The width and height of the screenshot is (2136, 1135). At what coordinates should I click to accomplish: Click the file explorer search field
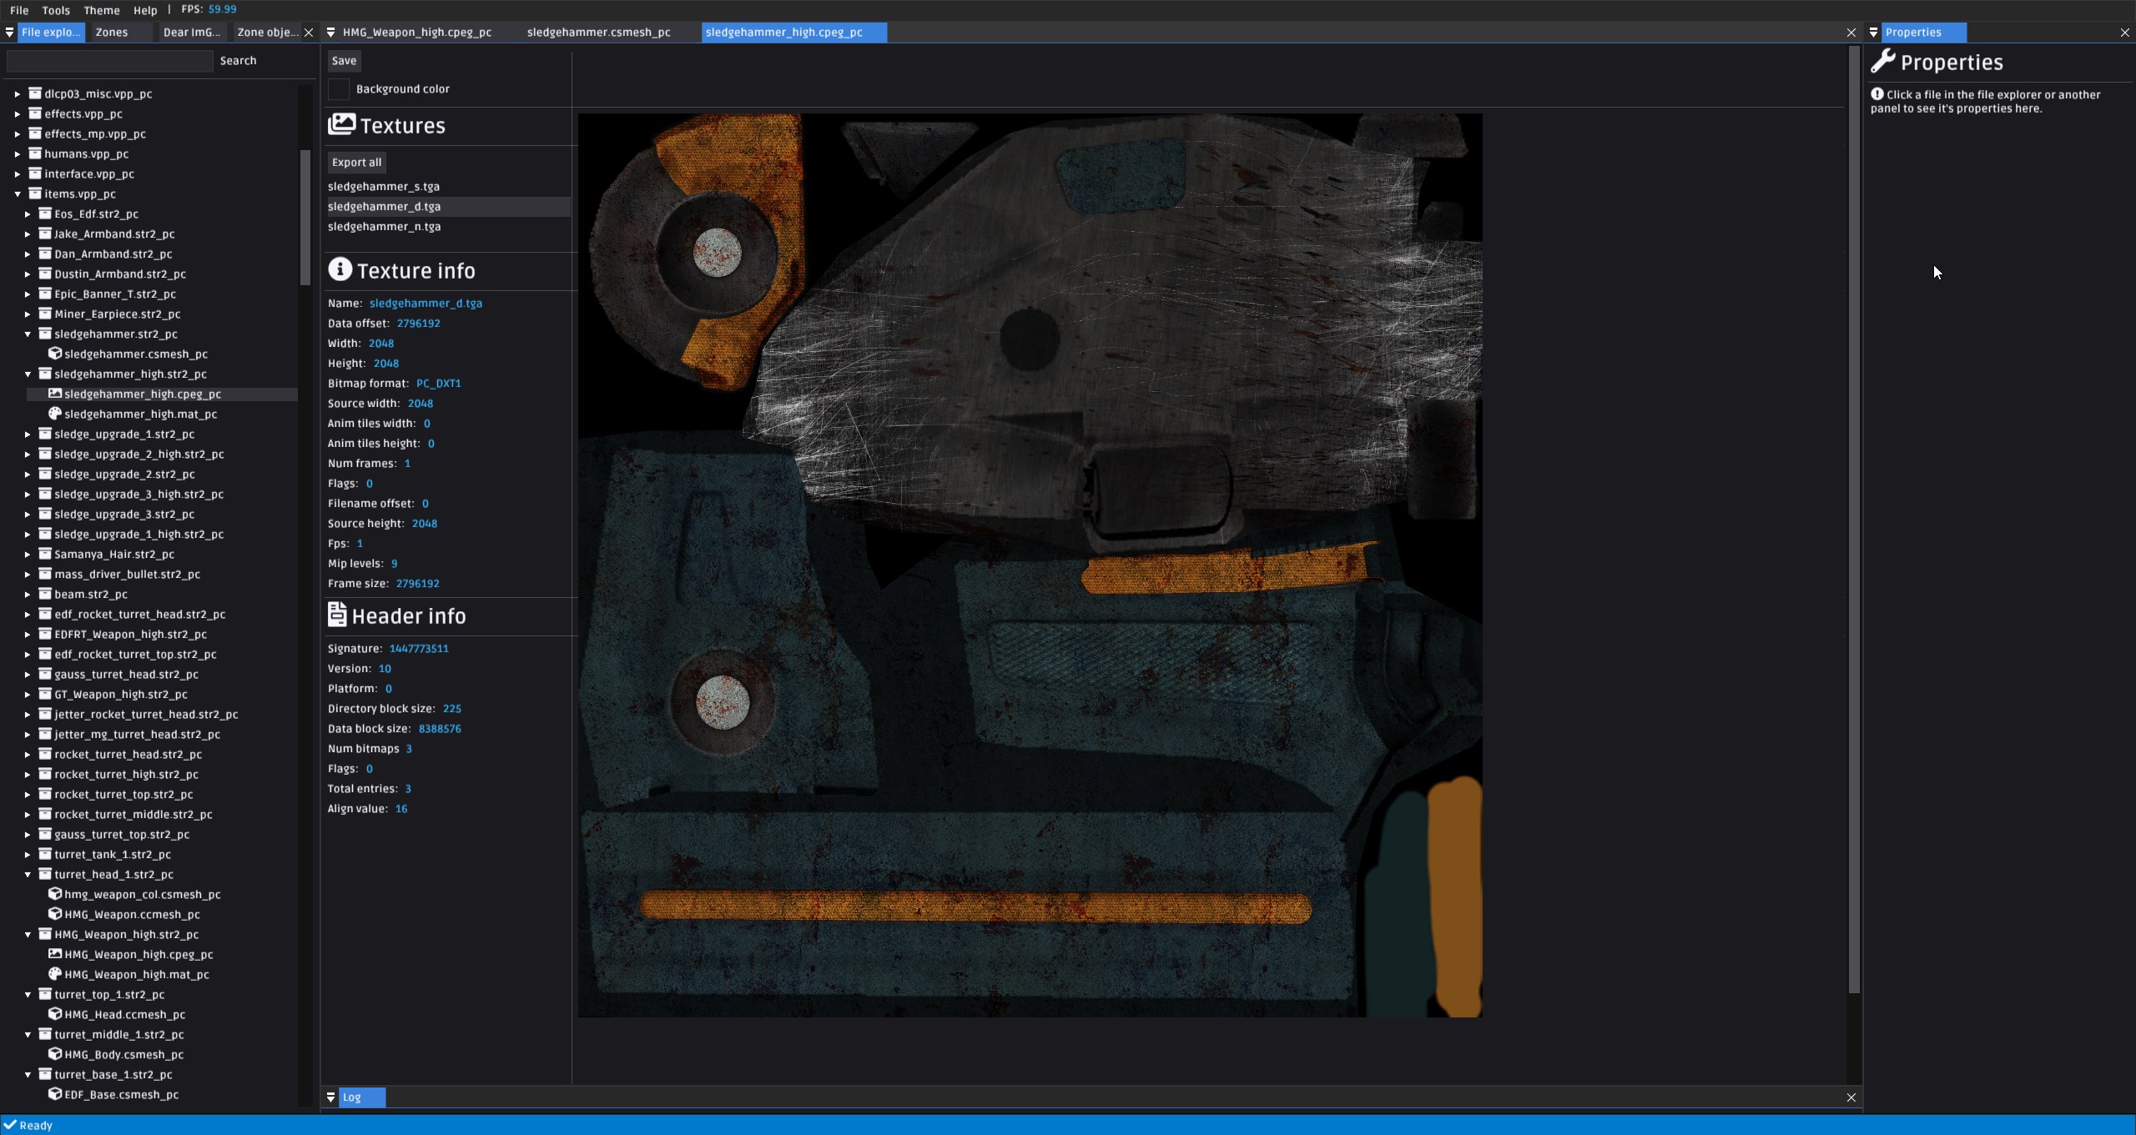[110, 61]
